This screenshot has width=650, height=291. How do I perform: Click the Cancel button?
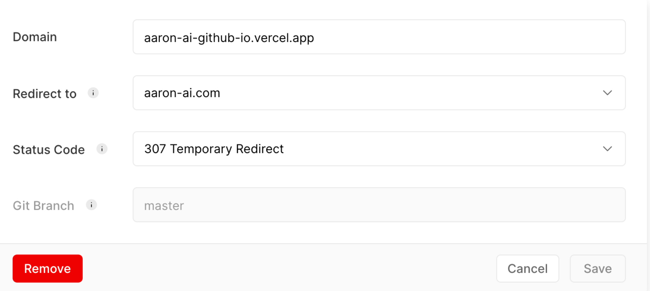point(527,268)
